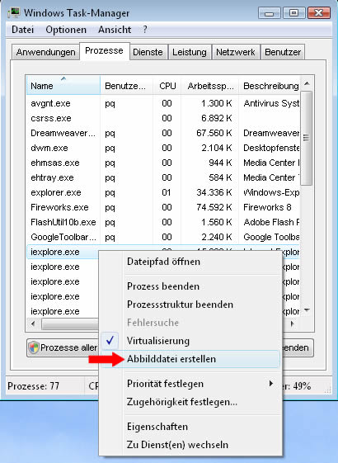Open the Optionen menu

pos(66,30)
